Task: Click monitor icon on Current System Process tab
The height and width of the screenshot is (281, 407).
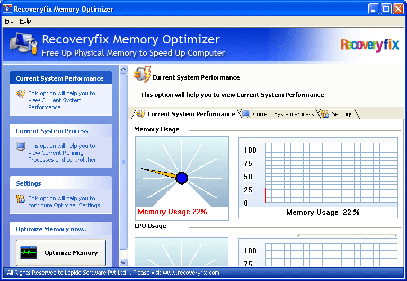Action: pos(246,114)
